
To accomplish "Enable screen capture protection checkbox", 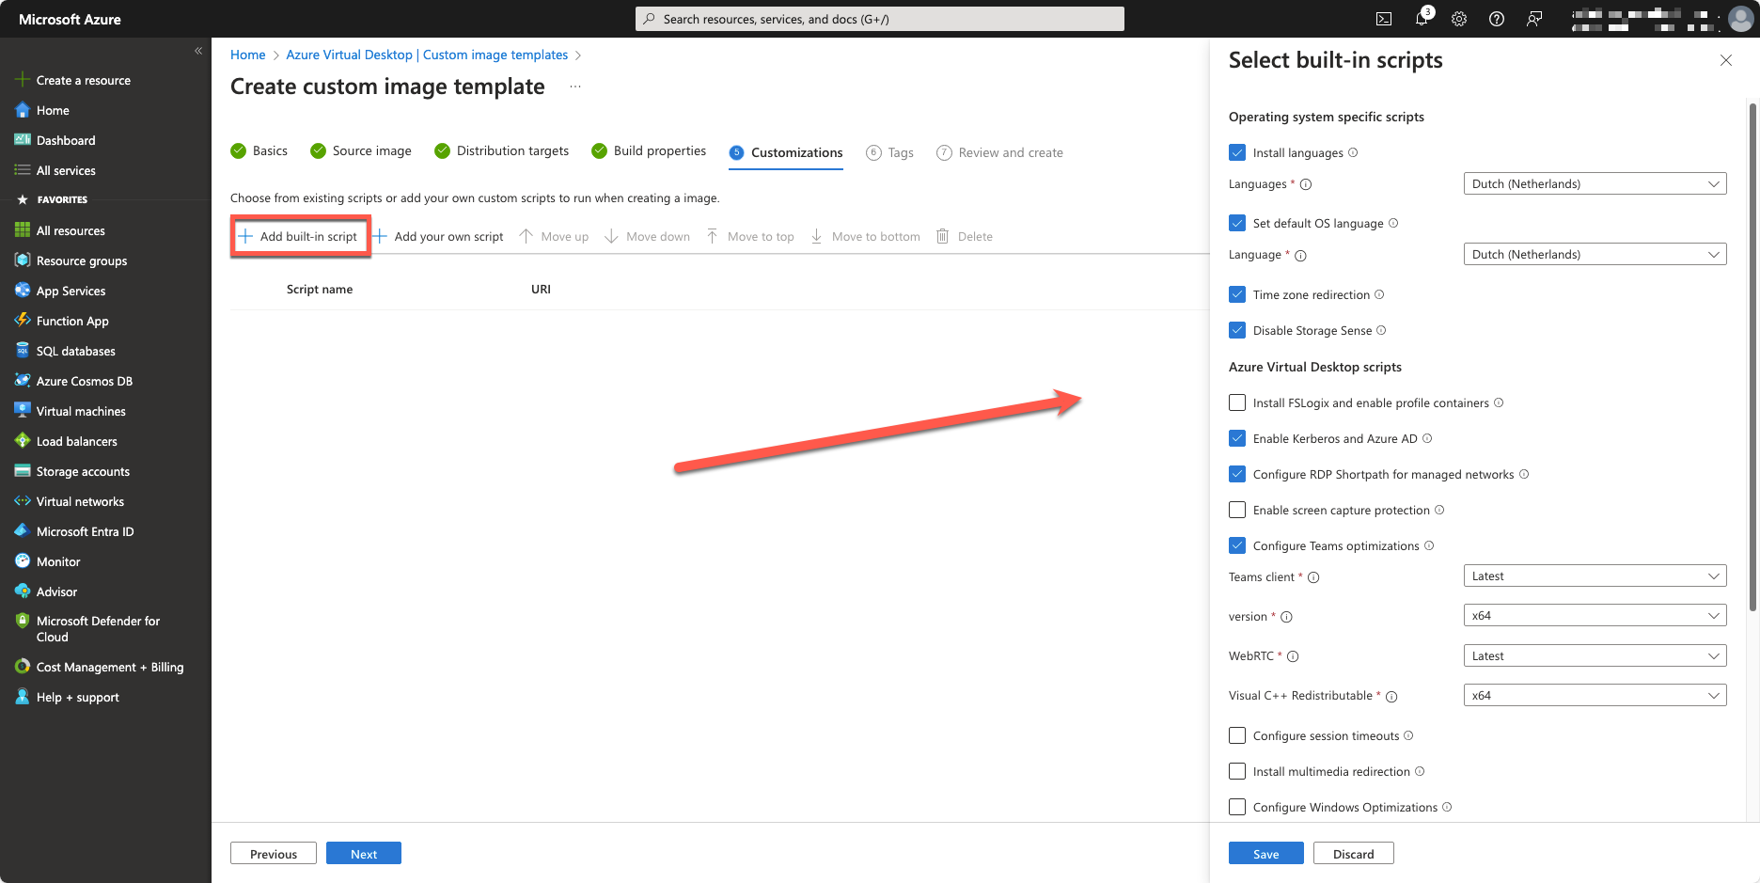I will pyautogui.click(x=1237, y=510).
